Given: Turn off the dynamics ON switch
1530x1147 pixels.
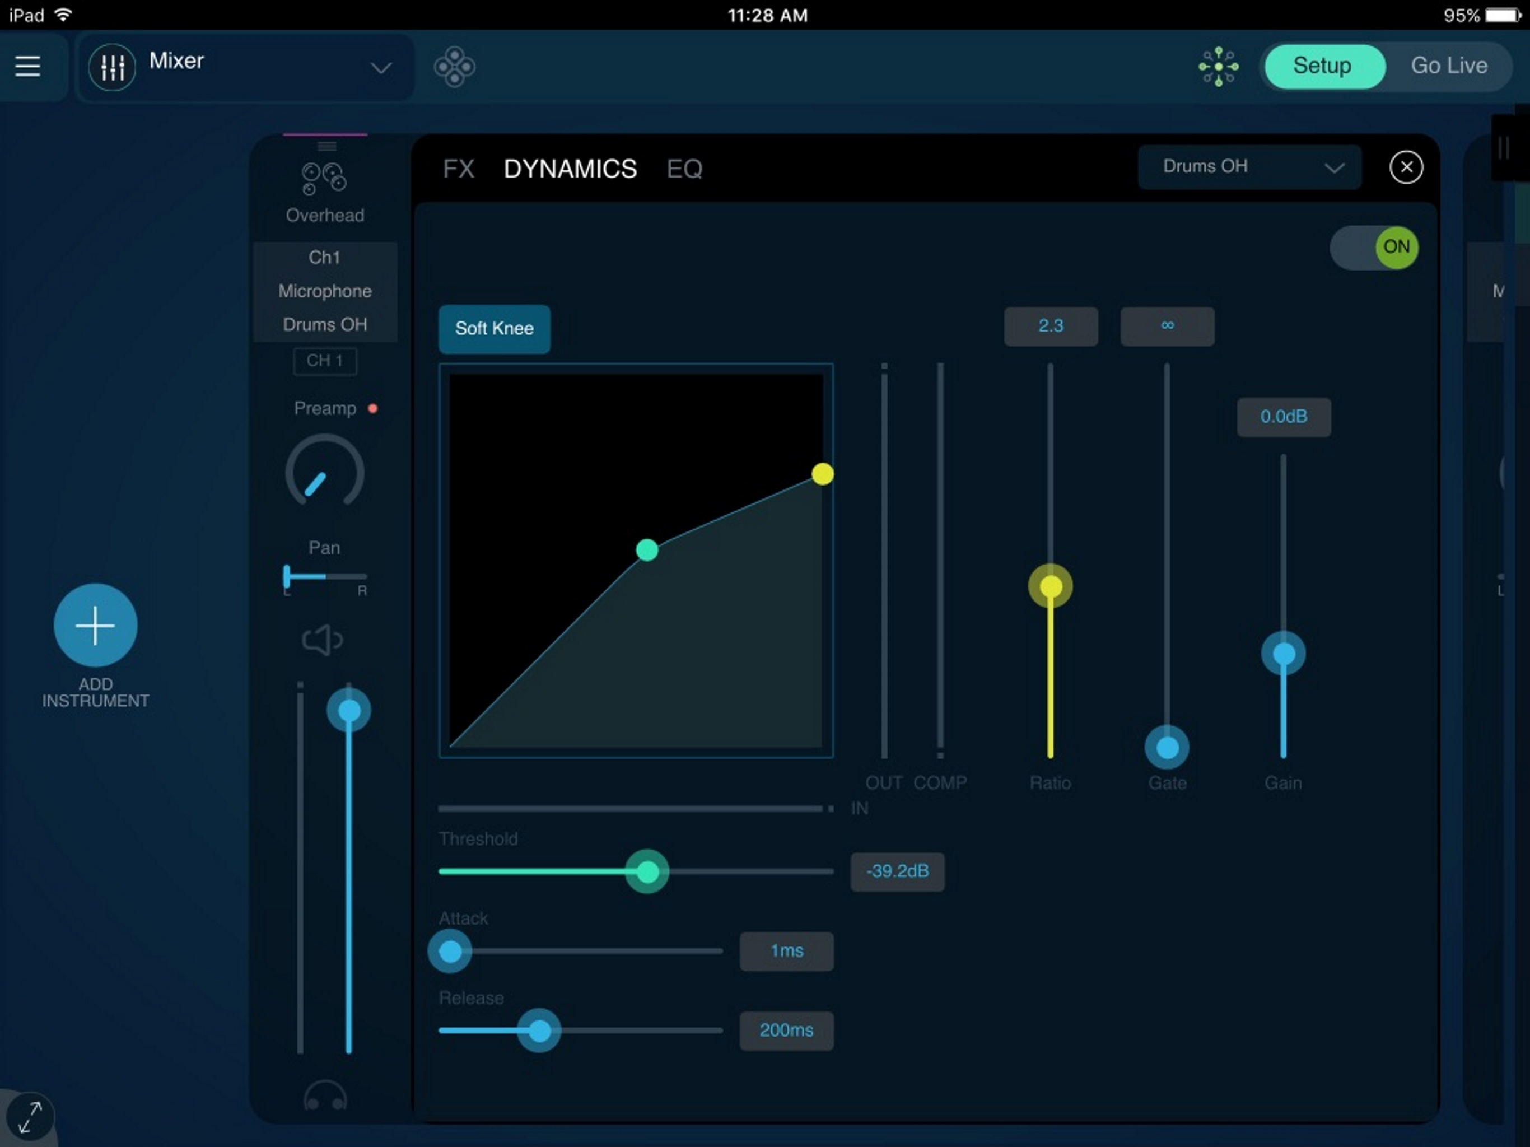Looking at the screenshot, I should pyautogui.click(x=1374, y=247).
